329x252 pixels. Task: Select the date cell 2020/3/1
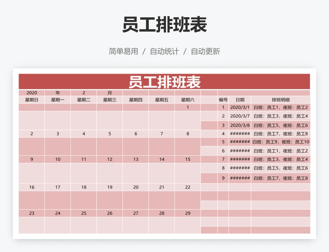point(240,107)
